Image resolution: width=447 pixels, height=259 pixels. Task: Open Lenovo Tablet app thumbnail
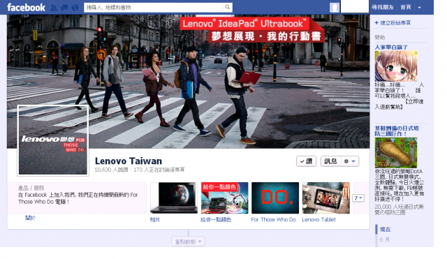click(326, 198)
